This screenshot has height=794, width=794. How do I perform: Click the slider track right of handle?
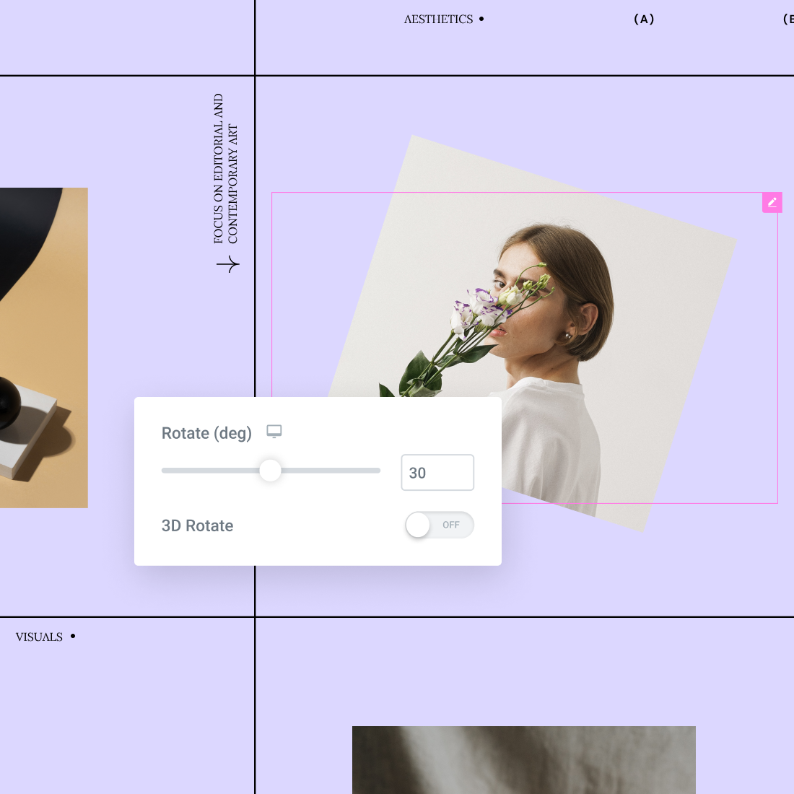tap(332, 471)
